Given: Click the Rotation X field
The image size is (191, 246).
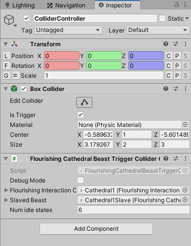Looking at the screenshot, I should click(x=62, y=66).
